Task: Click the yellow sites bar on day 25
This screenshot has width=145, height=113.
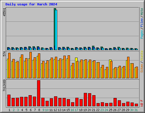Action: click(x=110, y=69)
